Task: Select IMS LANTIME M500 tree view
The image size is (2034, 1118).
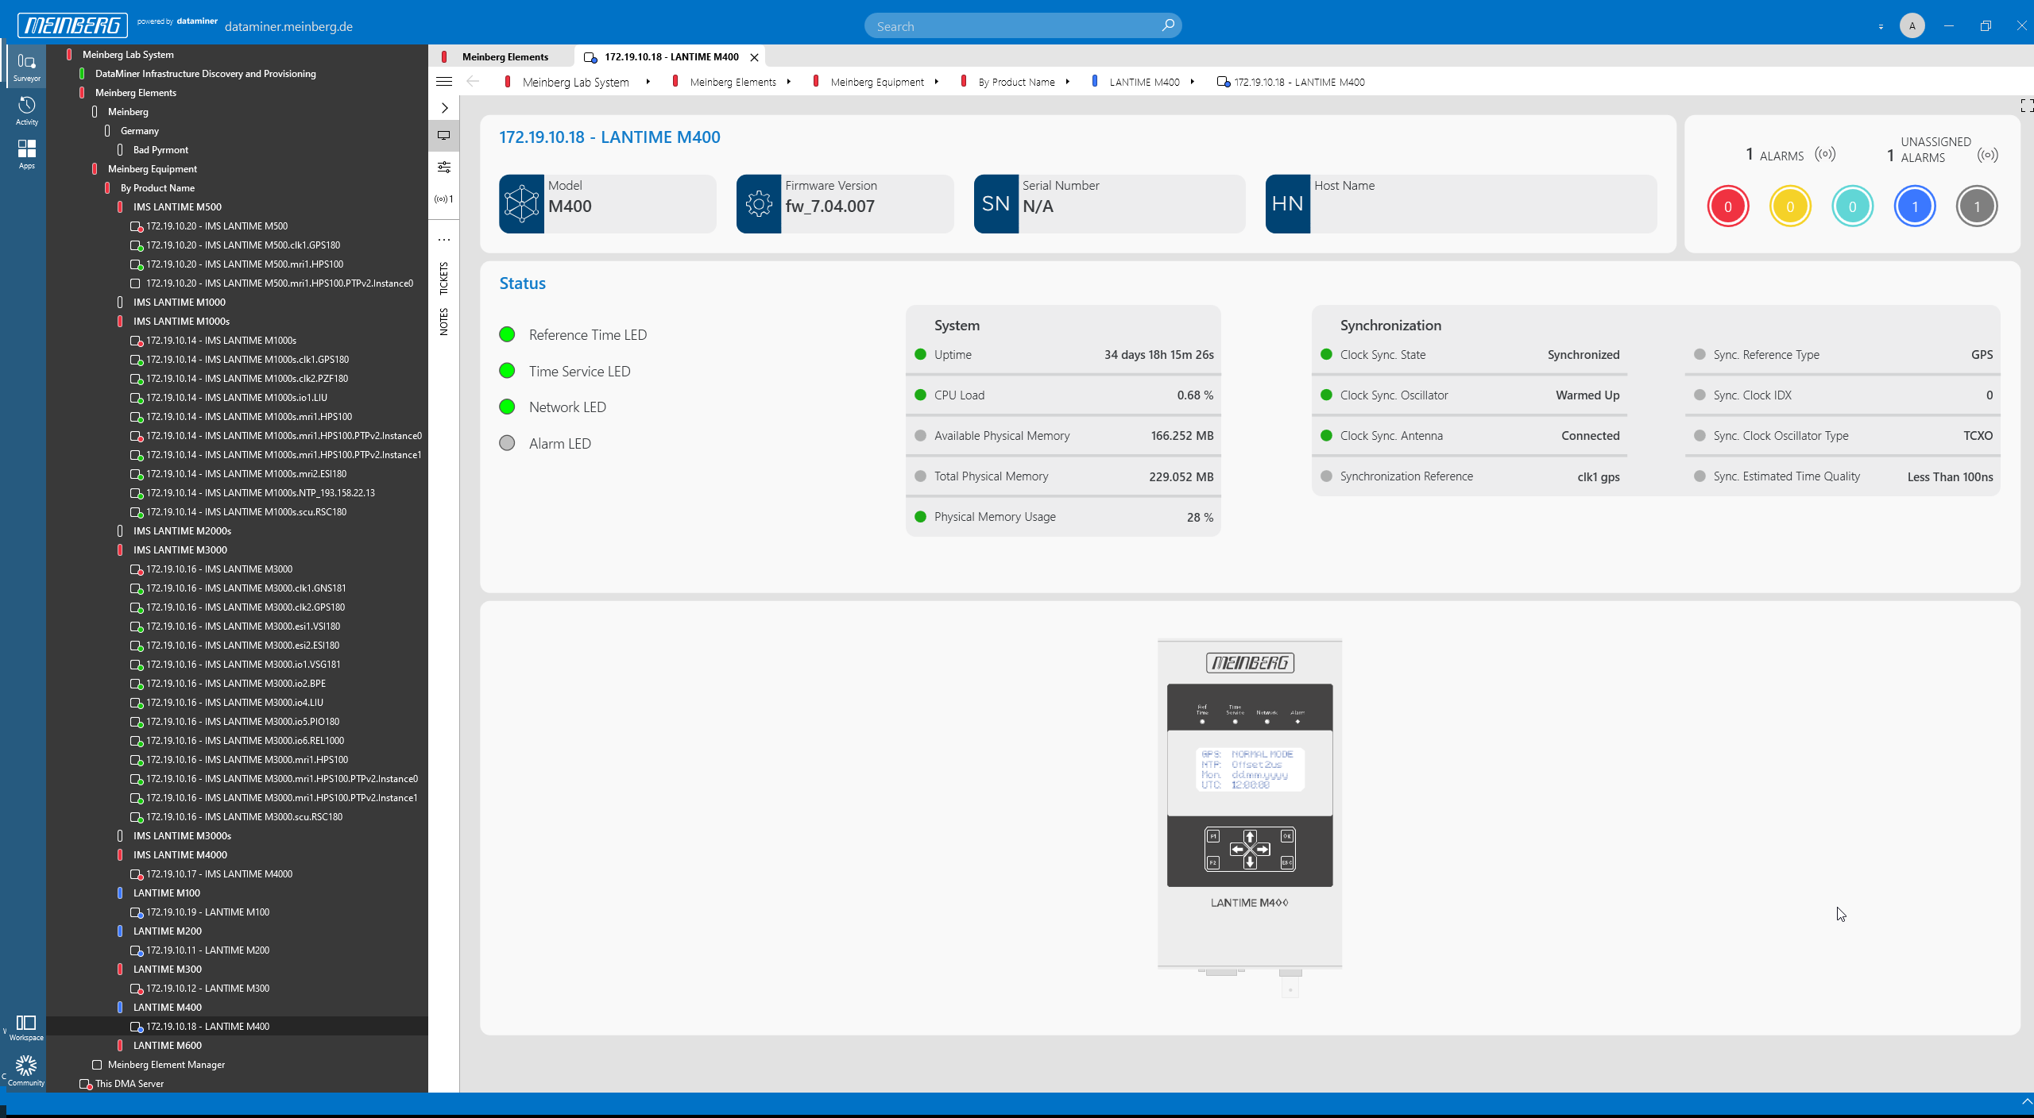Action: click(177, 207)
